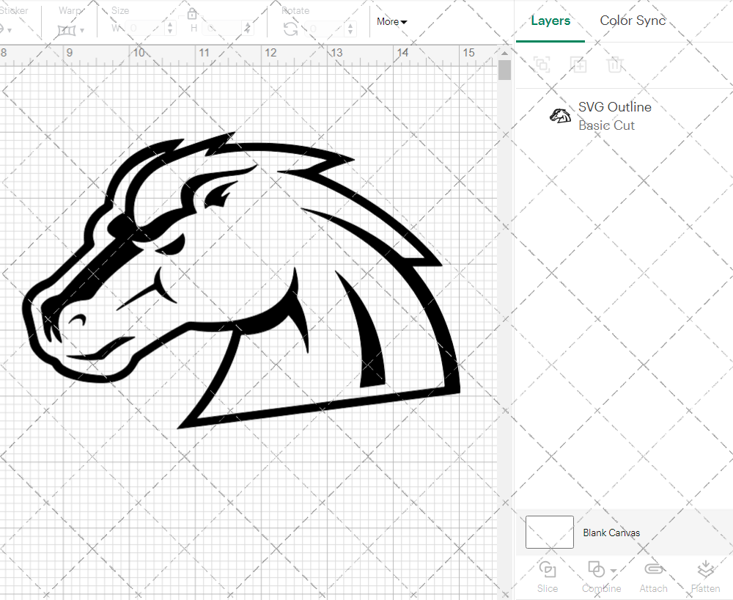733x600 pixels.
Task: Click Basic Cut to change line type
Action: pyautogui.click(x=607, y=125)
